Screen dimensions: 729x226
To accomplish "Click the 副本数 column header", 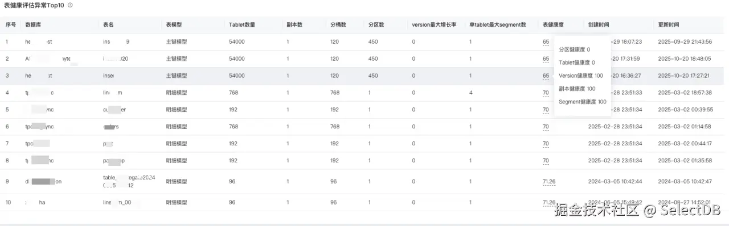I will point(294,25).
